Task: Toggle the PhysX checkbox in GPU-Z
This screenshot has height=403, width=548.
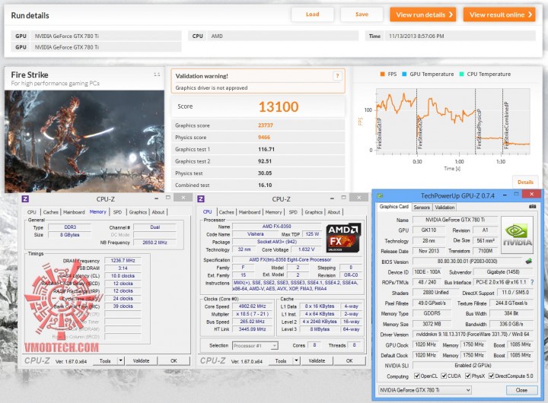Action: [x=468, y=376]
